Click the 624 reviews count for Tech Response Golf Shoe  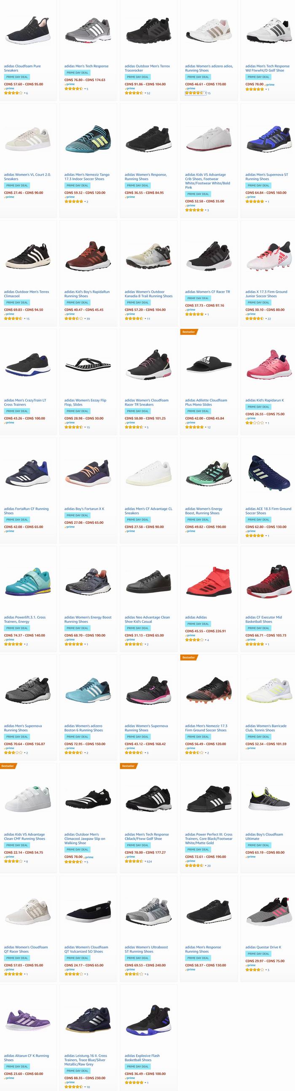pyautogui.click(x=149, y=861)
